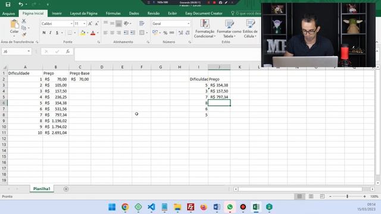Click Estilos de Célula button
This screenshot has width=381, height=214.
[x=250, y=29]
